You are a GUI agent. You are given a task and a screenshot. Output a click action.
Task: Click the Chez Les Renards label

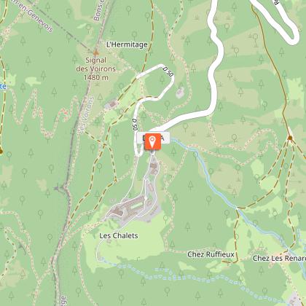[279, 258]
